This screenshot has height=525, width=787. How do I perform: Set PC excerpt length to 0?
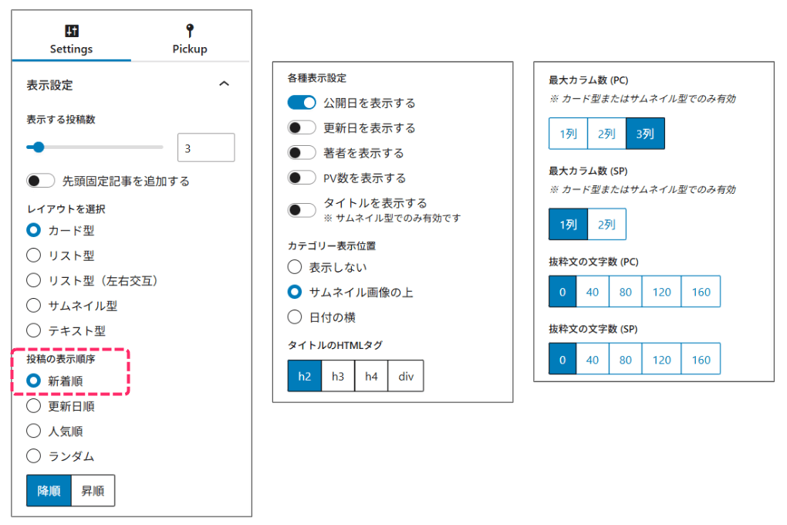562,292
